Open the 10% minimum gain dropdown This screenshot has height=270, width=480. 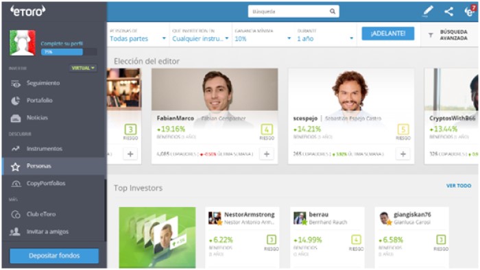[x=263, y=38]
